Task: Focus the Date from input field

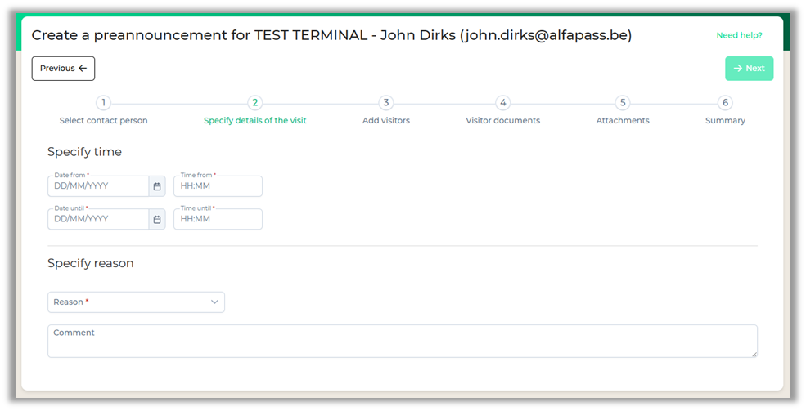Action: pyautogui.click(x=98, y=186)
